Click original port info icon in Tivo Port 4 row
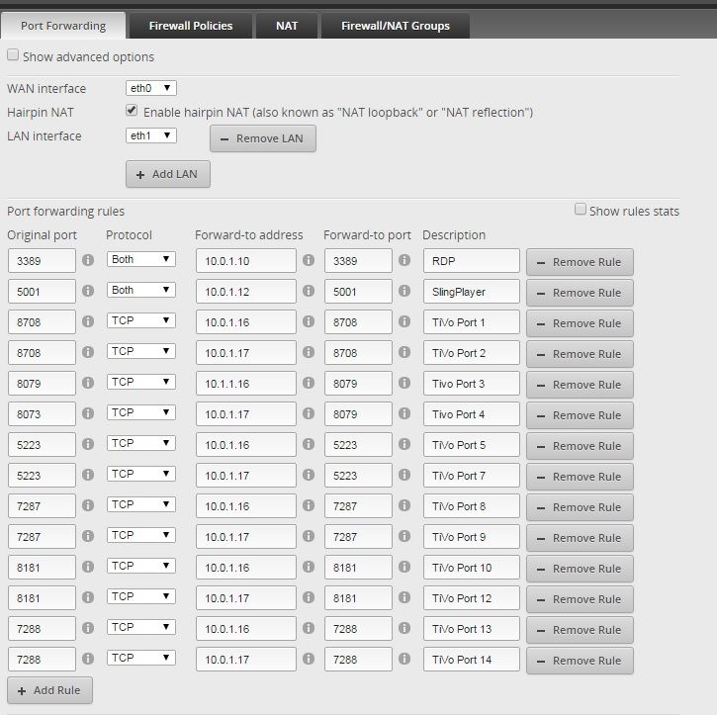717x715 pixels. [88, 413]
